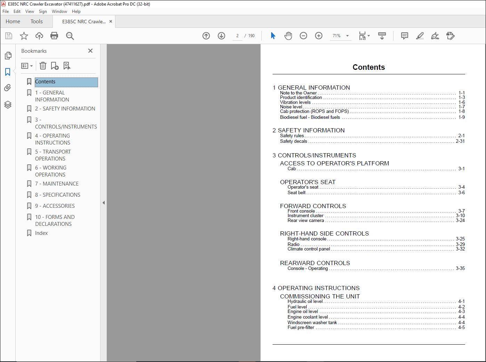Viewport: 486px width, 362px height.
Task: Open bookmark 4 - OPERATING INSTRUCTIONS
Action: point(52,139)
